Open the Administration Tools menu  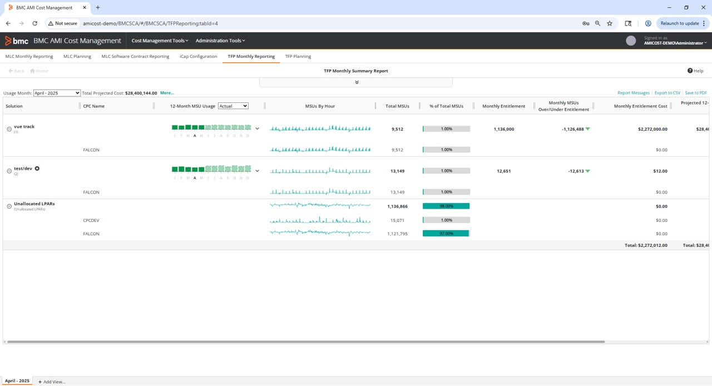[220, 40]
